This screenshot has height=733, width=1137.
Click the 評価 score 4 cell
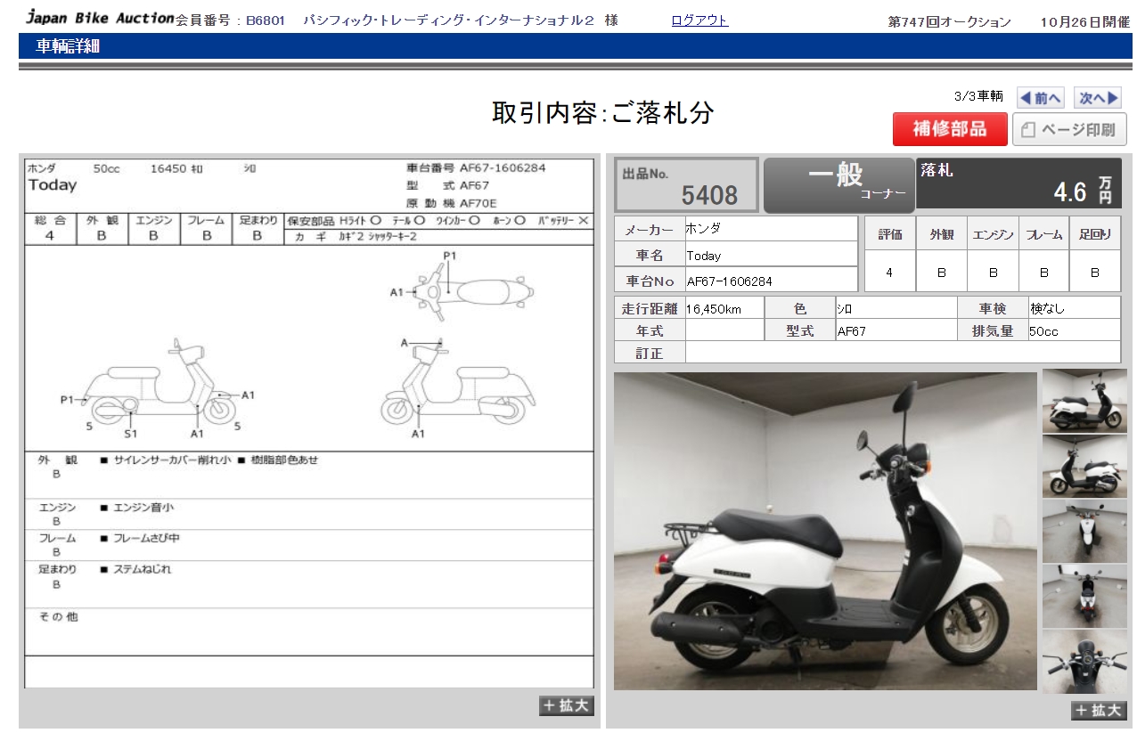[x=889, y=273]
